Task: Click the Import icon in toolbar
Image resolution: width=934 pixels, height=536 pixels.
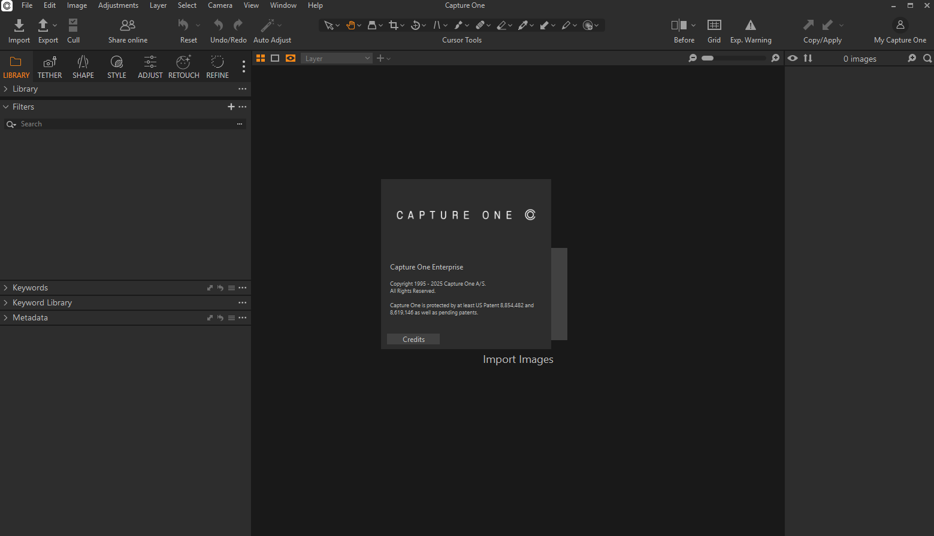Action: coord(19,25)
